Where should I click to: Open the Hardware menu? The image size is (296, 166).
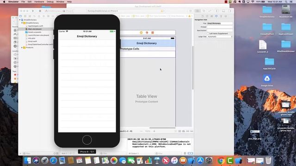(39, 2)
